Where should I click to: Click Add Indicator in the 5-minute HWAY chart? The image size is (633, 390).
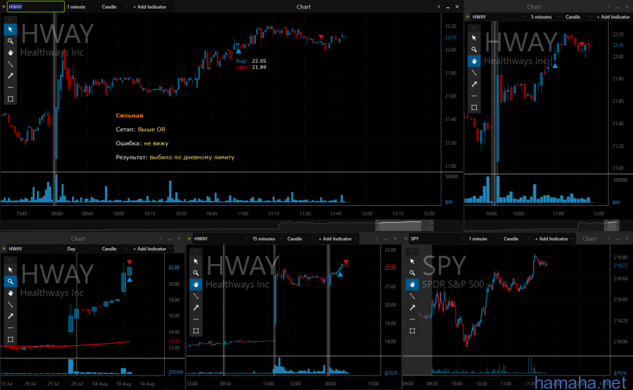coord(613,17)
